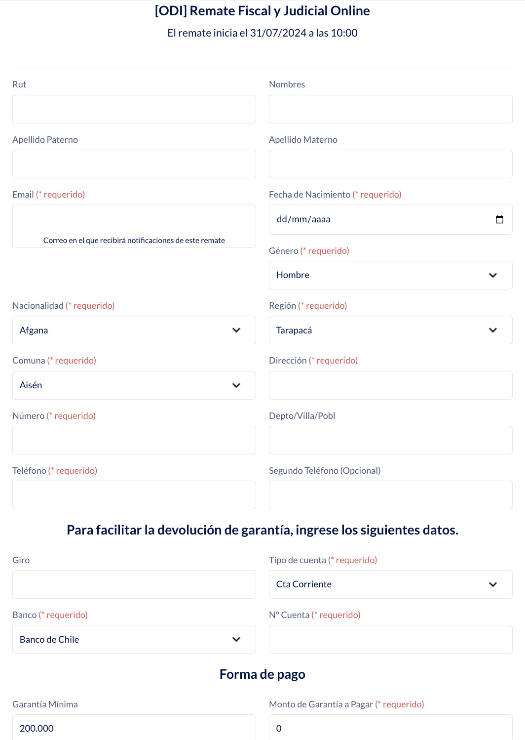This screenshot has width=525, height=740.
Task: Expand the Género dropdown
Action: [390, 275]
